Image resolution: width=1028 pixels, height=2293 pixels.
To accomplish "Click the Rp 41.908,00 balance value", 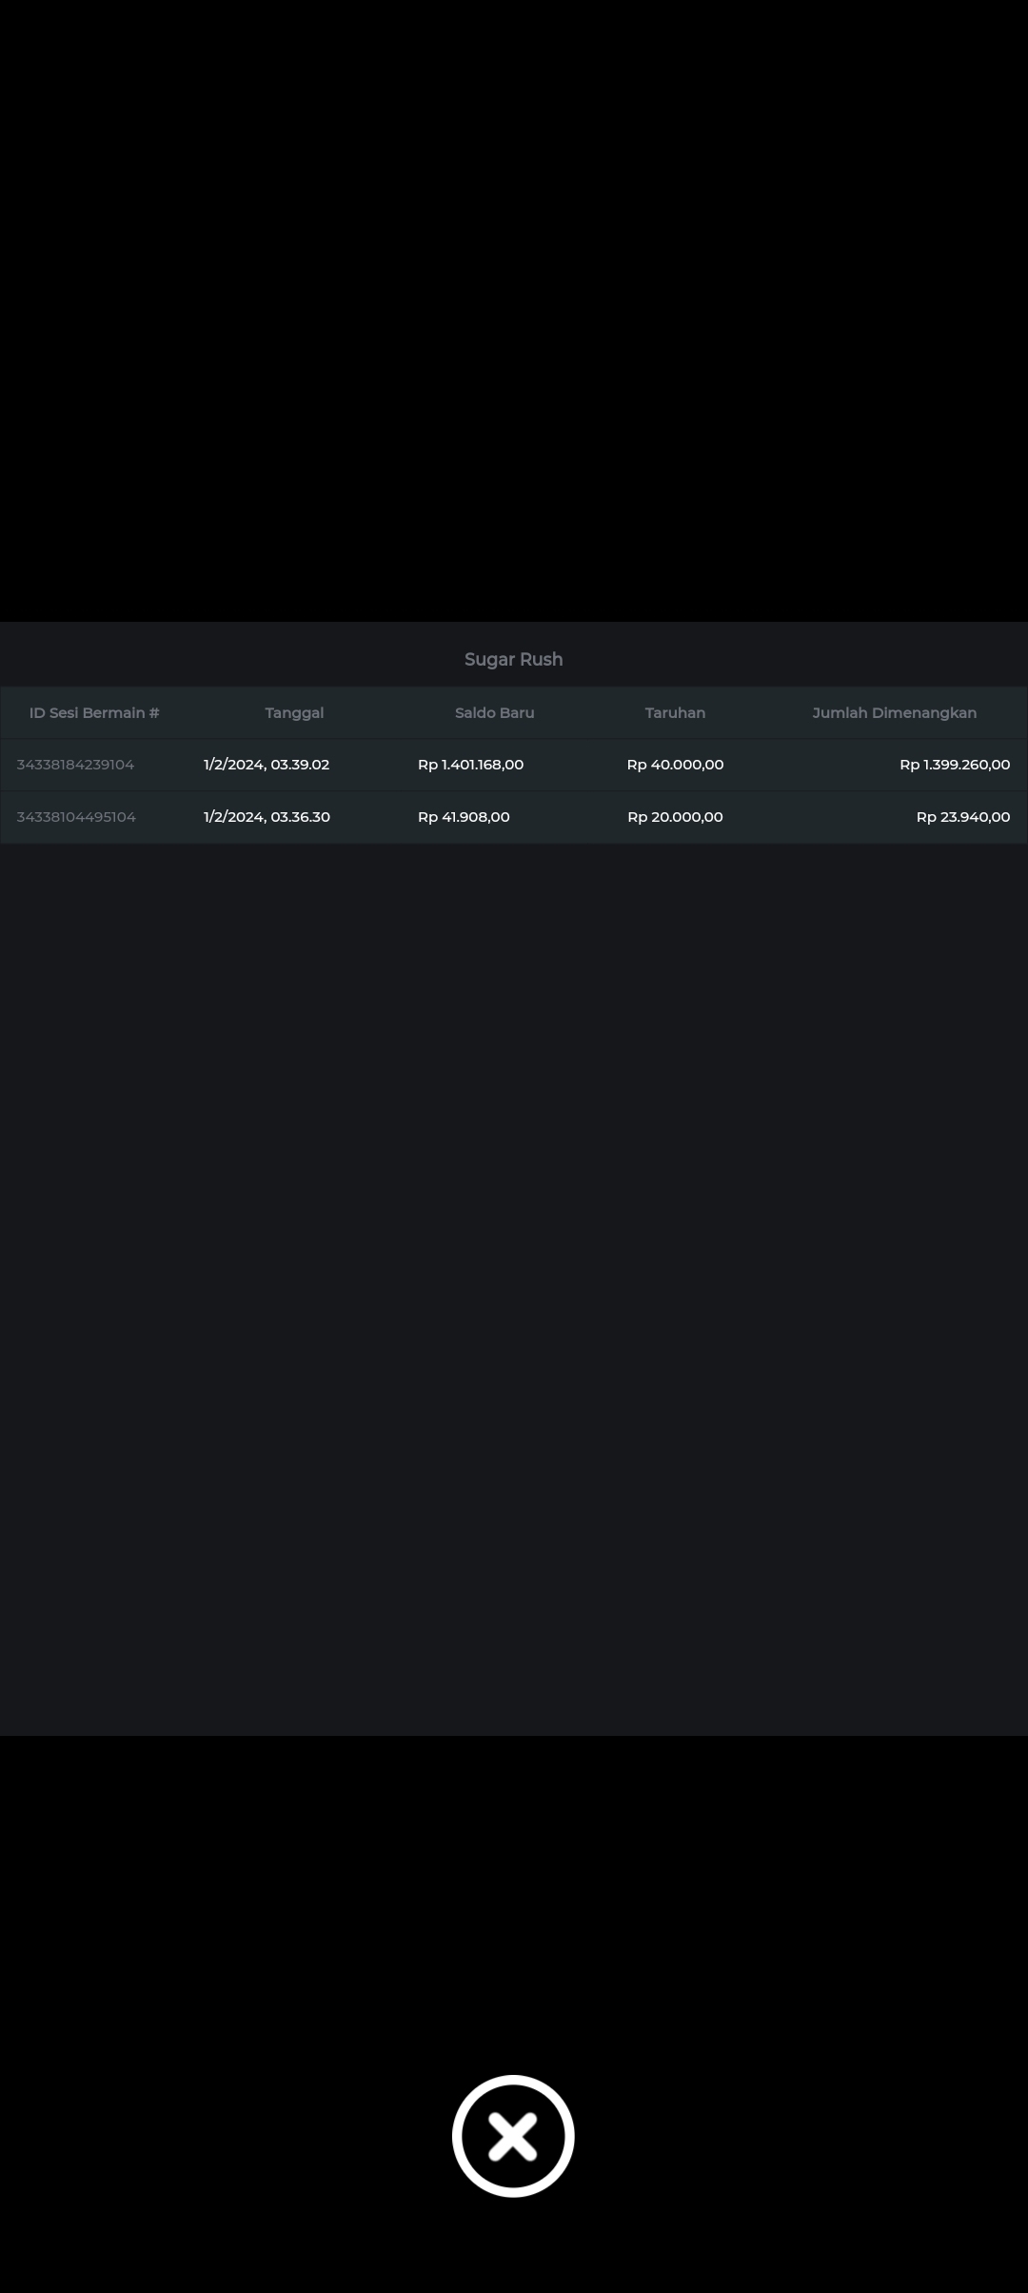I will (464, 817).
